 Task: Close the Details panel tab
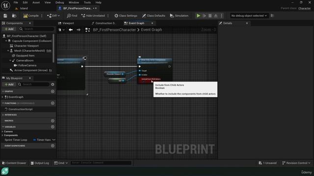tap(247, 23)
